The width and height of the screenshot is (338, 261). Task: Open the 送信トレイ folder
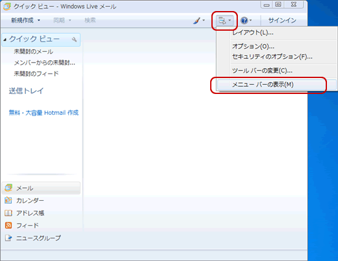point(26,91)
